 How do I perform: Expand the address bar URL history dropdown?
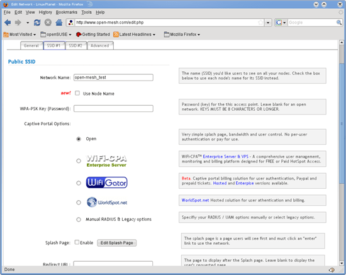[268, 23]
